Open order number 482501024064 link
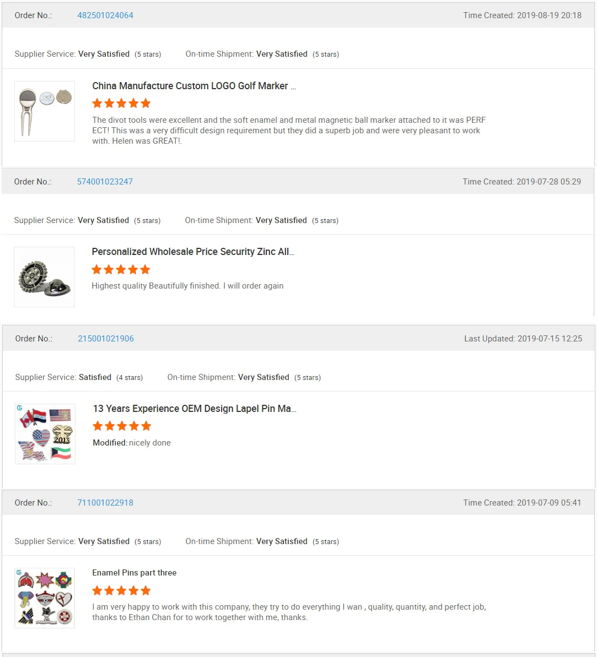Image resolution: width=597 pixels, height=657 pixels. [105, 15]
